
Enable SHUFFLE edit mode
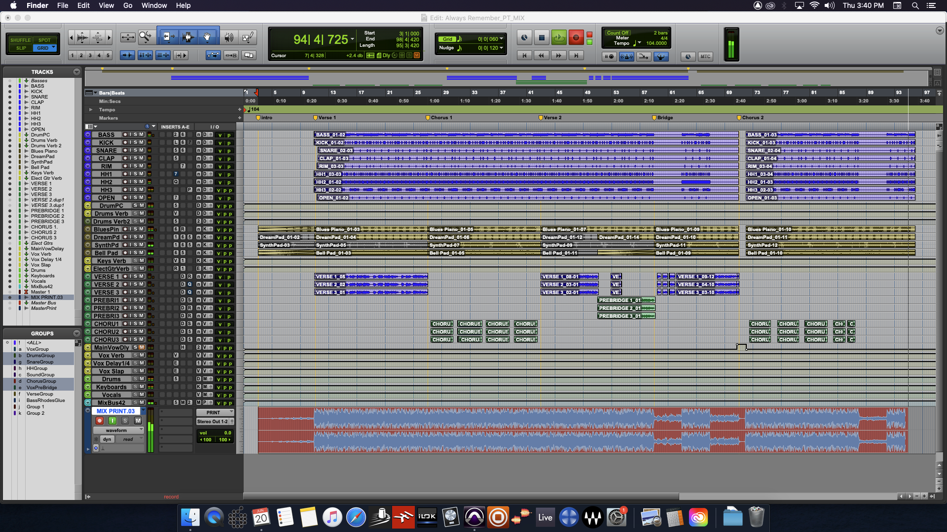[20, 40]
